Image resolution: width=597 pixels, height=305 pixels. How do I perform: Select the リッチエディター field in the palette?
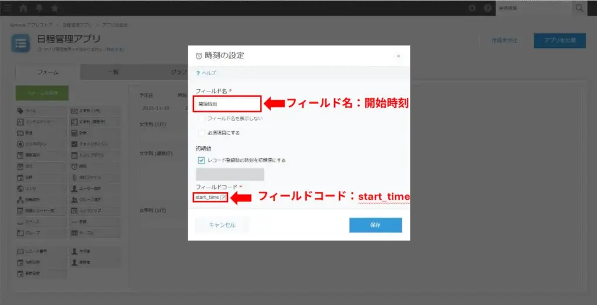(41, 122)
